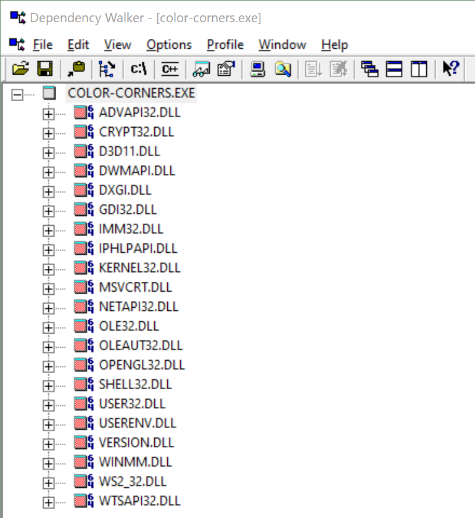The image size is (475, 518).
Task: Open the Configure Module Search Order icon
Action: (283, 69)
